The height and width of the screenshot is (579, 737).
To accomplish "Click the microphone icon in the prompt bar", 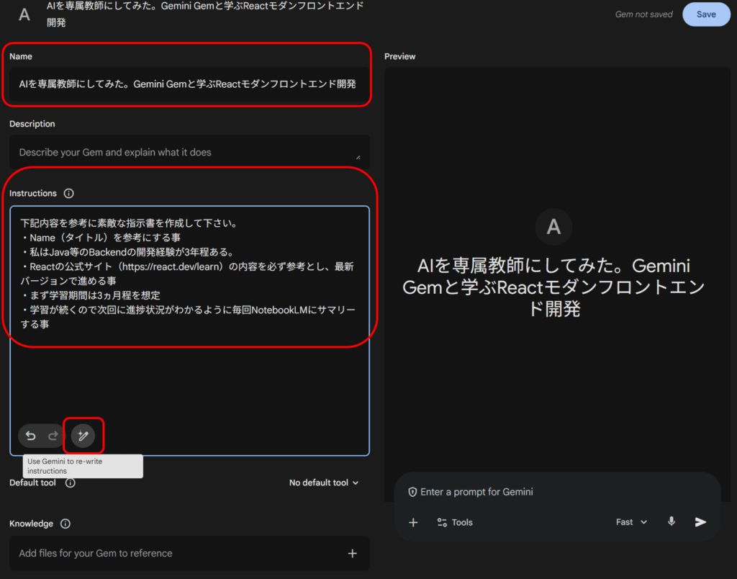I will point(672,522).
